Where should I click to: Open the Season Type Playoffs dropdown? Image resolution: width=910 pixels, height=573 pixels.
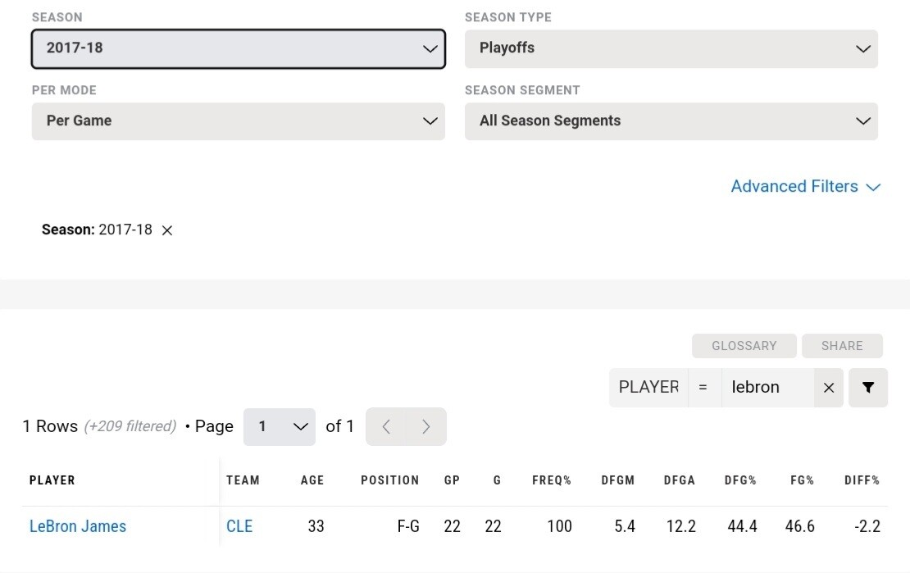click(x=671, y=48)
